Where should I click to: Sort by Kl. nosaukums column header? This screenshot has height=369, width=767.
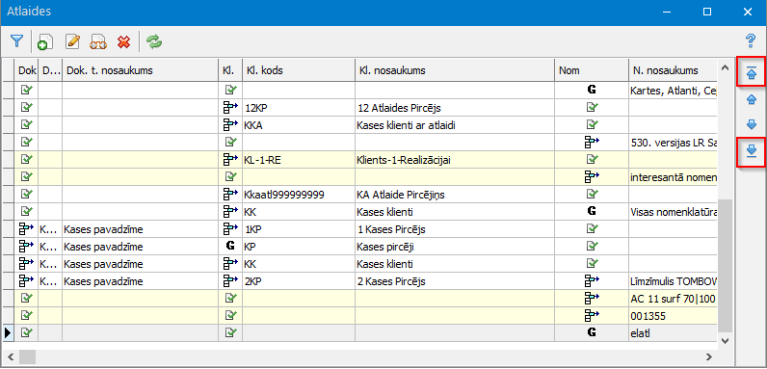455,70
